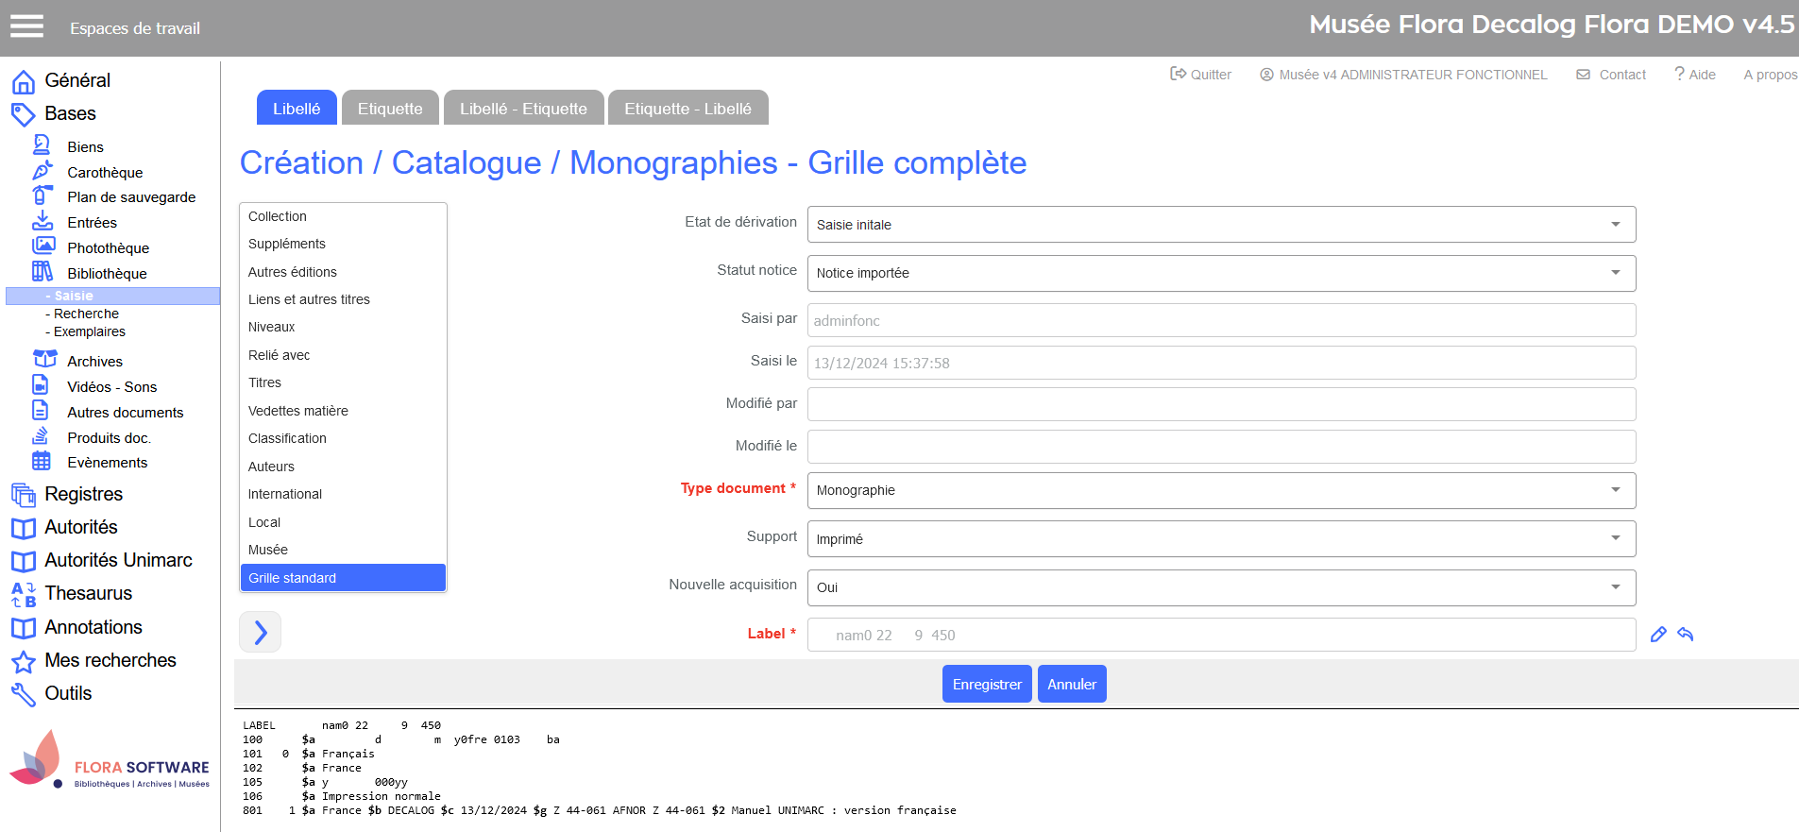The image size is (1799, 832).
Task: Open the Etat de dérivation dropdown
Action: [1221, 225]
